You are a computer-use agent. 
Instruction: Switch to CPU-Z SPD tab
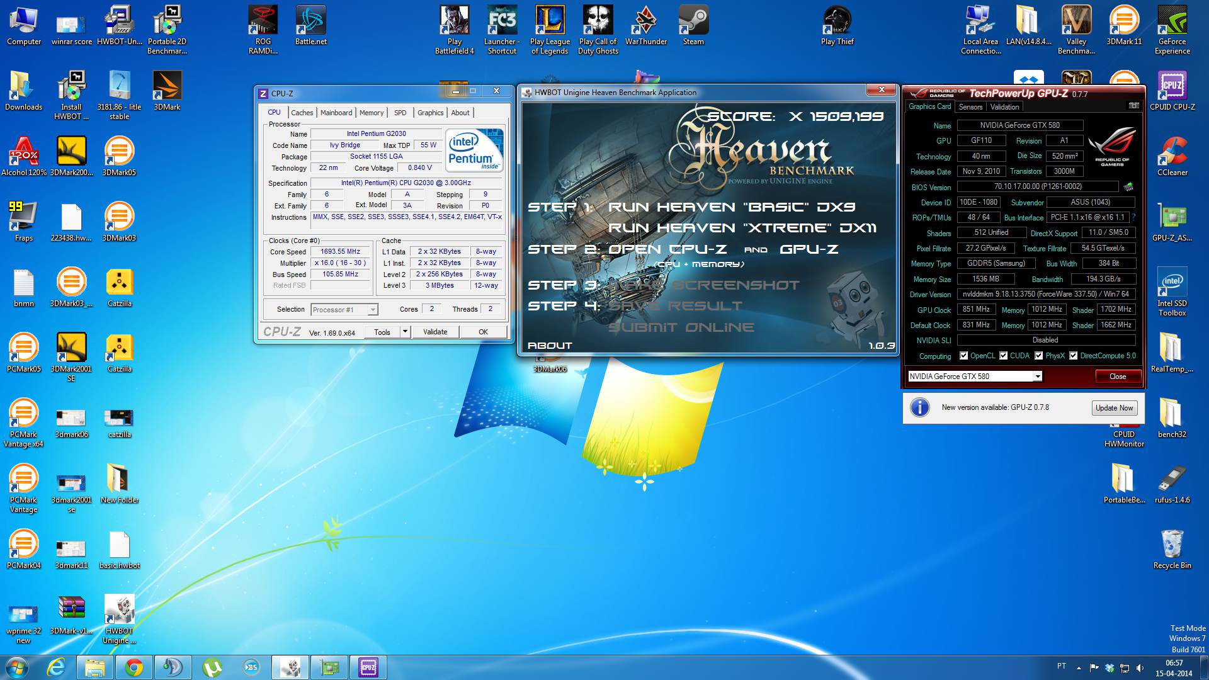(x=400, y=113)
